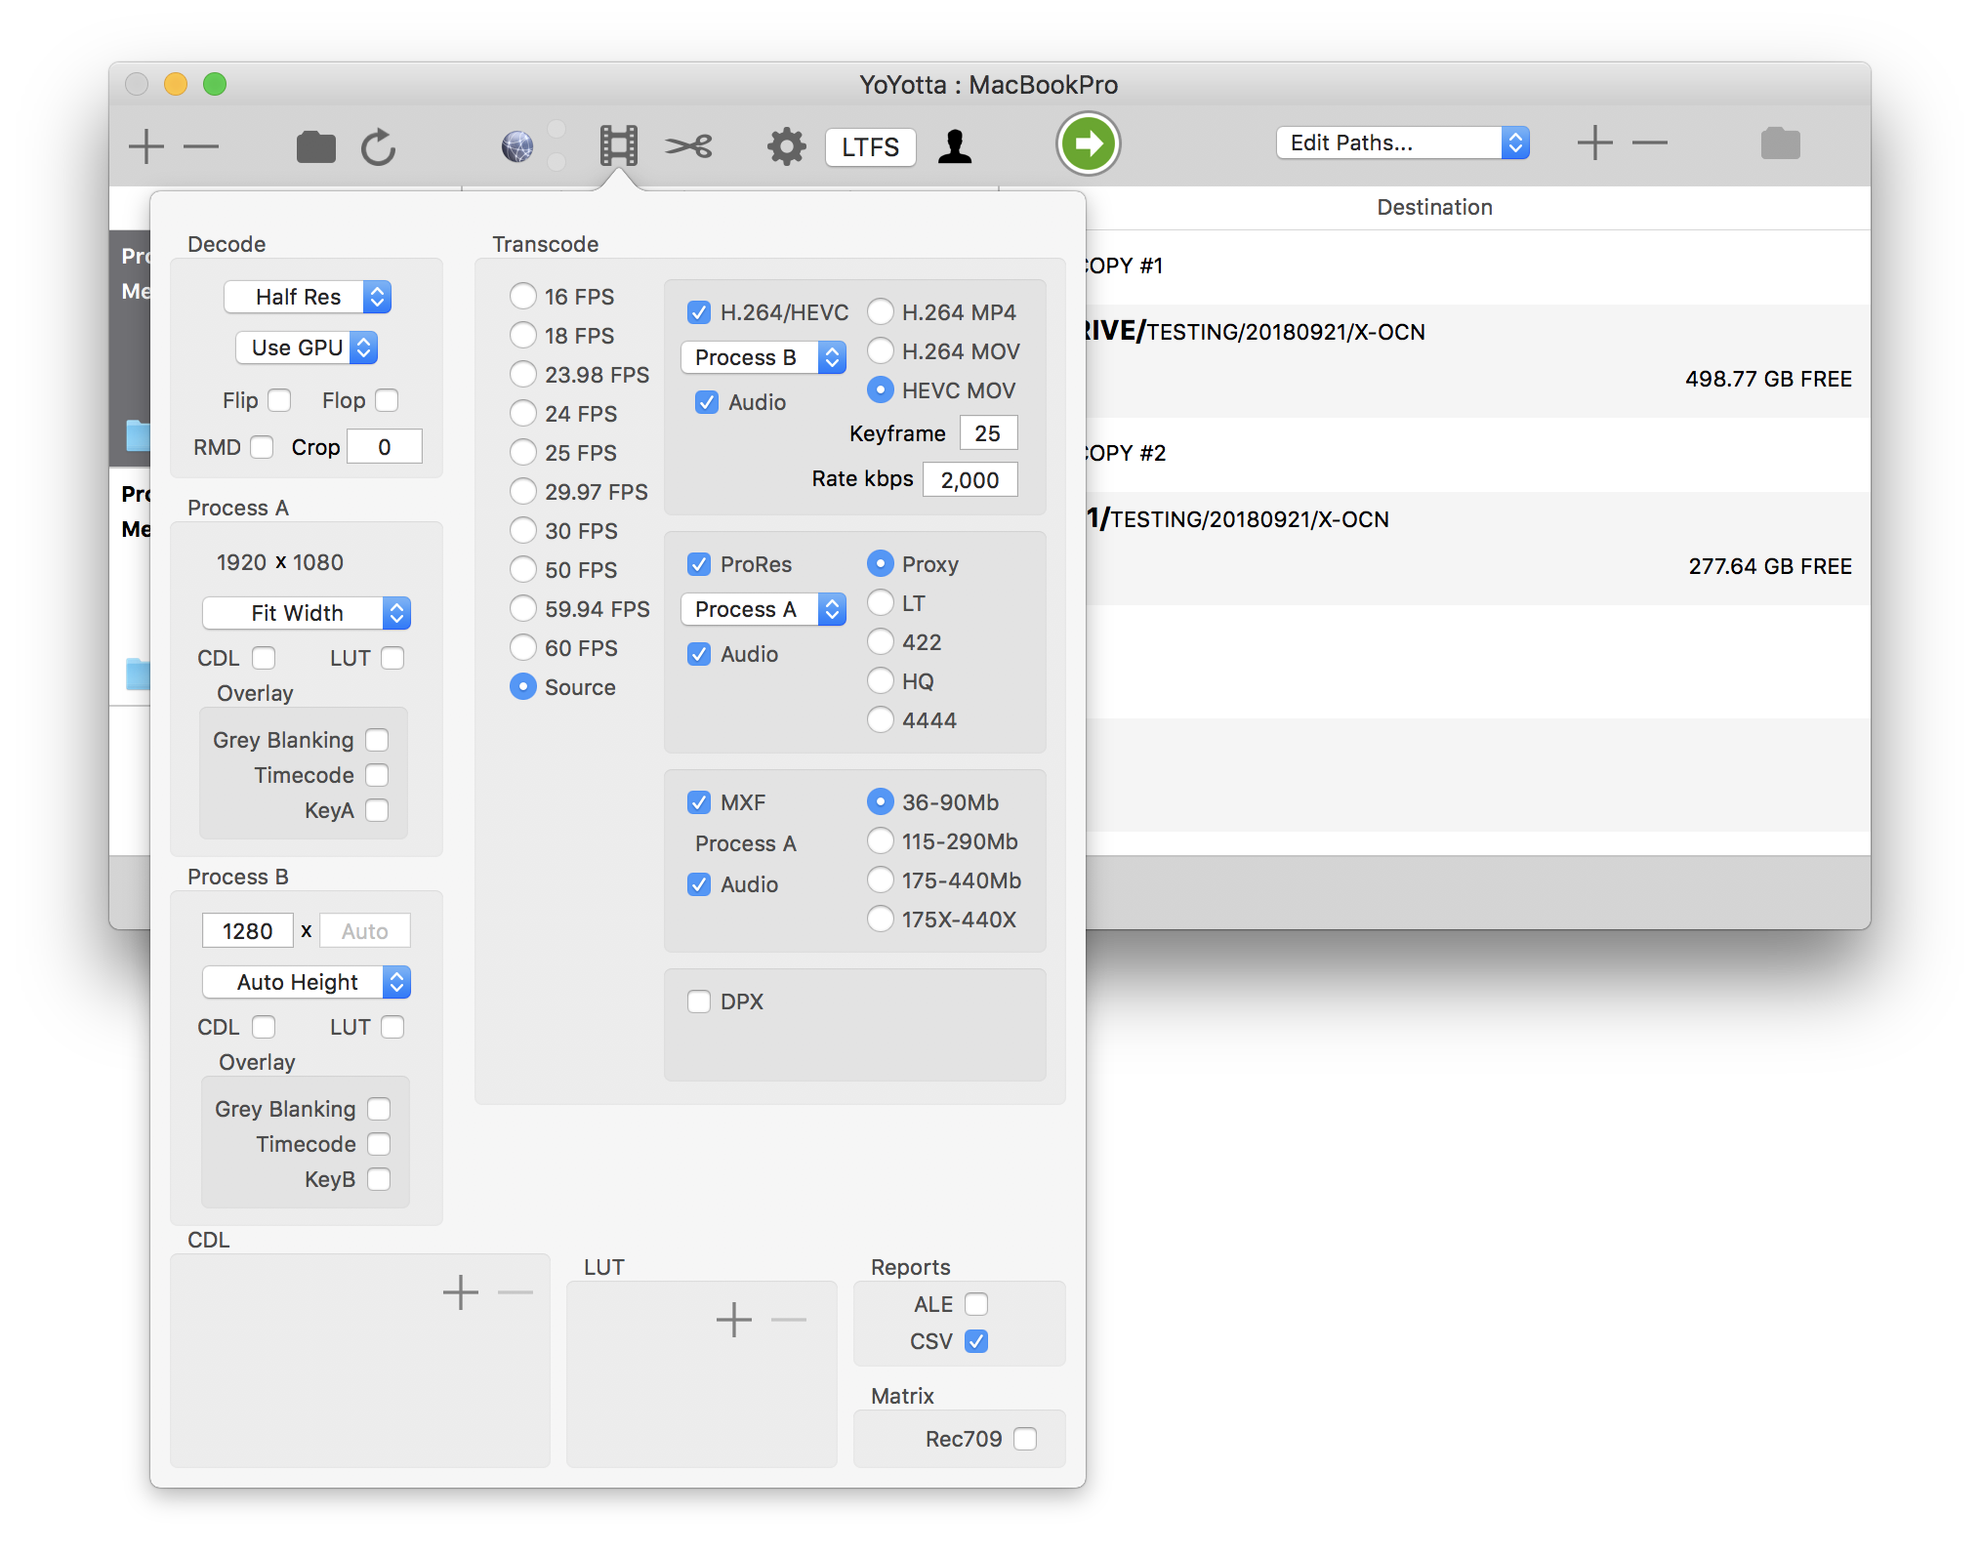
Task: Click the Crop value input field
Action: [385, 447]
